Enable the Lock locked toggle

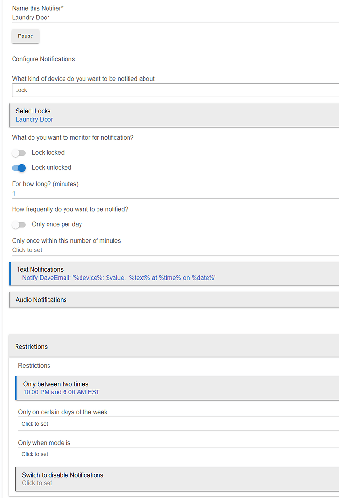click(19, 152)
